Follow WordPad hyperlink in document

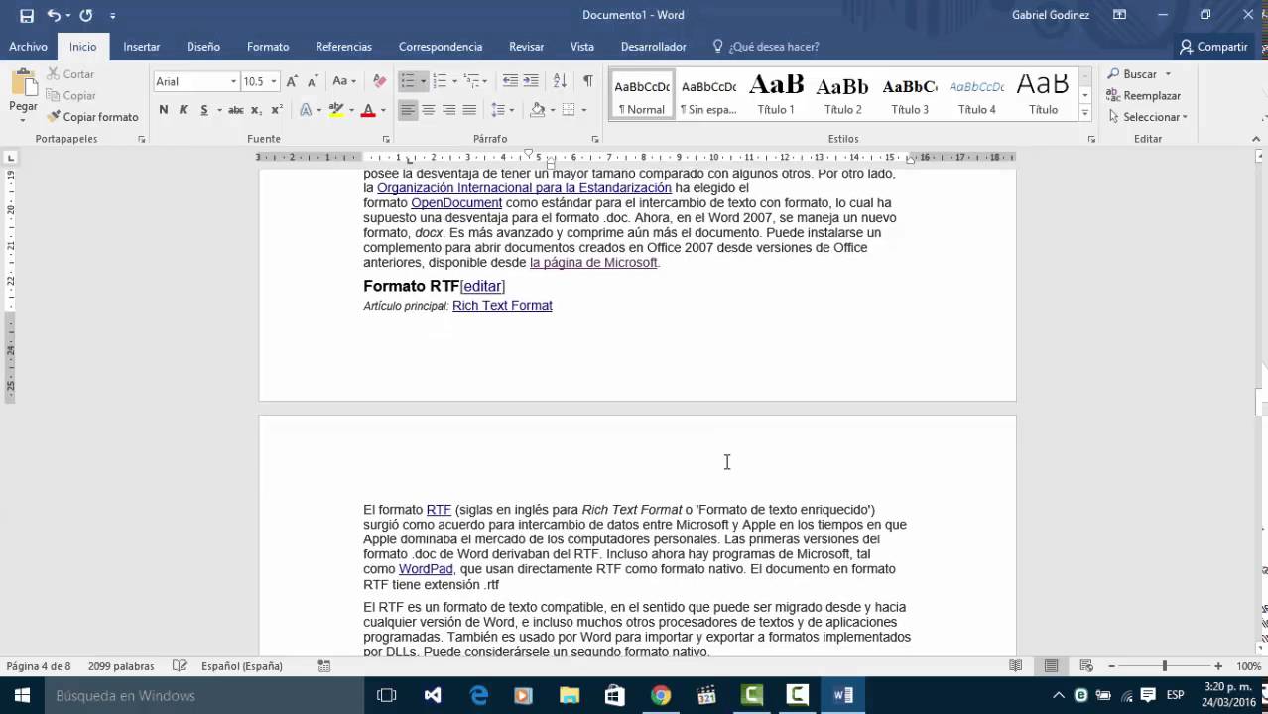(426, 569)
